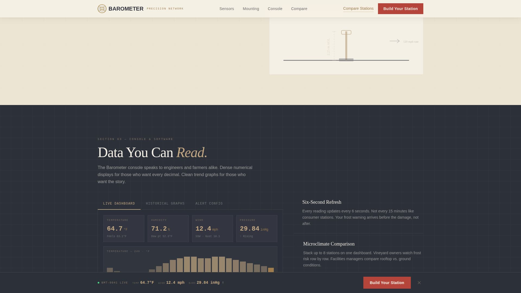The width and height of the screenshot is (521, 293).
Task: Click the green live status dot
Action: 98,282
